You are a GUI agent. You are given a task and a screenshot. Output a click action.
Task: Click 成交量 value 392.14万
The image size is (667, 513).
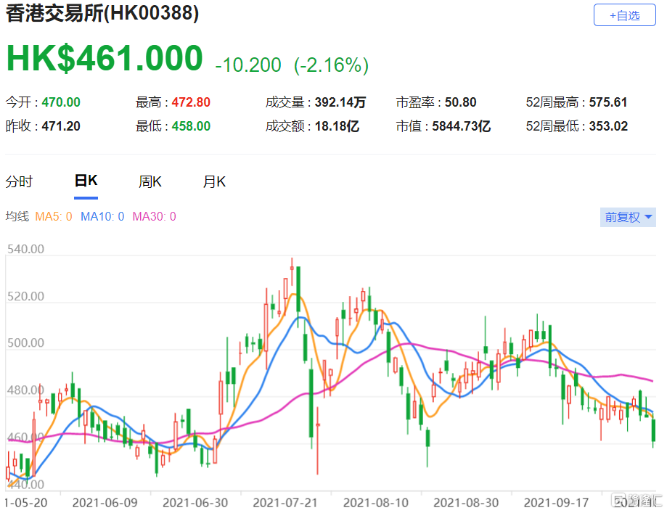(340, 102)
